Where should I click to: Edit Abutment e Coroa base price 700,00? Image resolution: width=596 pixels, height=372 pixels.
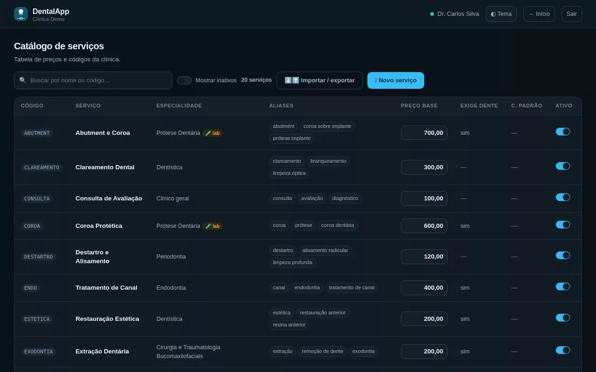pyautogui.click(x=424, y=133)
